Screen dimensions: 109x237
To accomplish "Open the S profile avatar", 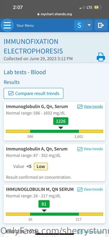I will point(79,25).
